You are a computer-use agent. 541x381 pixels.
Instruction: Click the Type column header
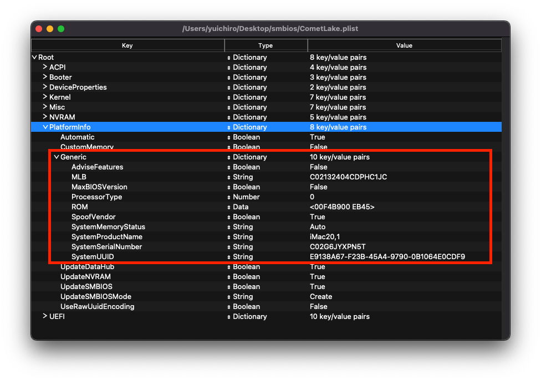pyautogui.click(x=266, y=45)
